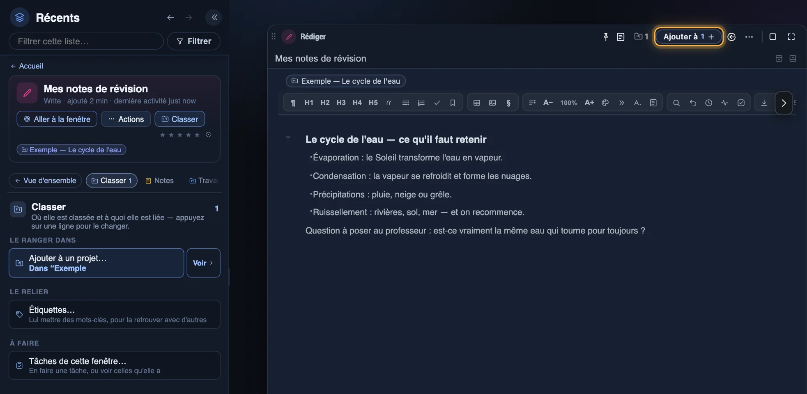Screen dimensions: 807x394
Task: Apply H1 heading format
Action: [x=309, y=103]
